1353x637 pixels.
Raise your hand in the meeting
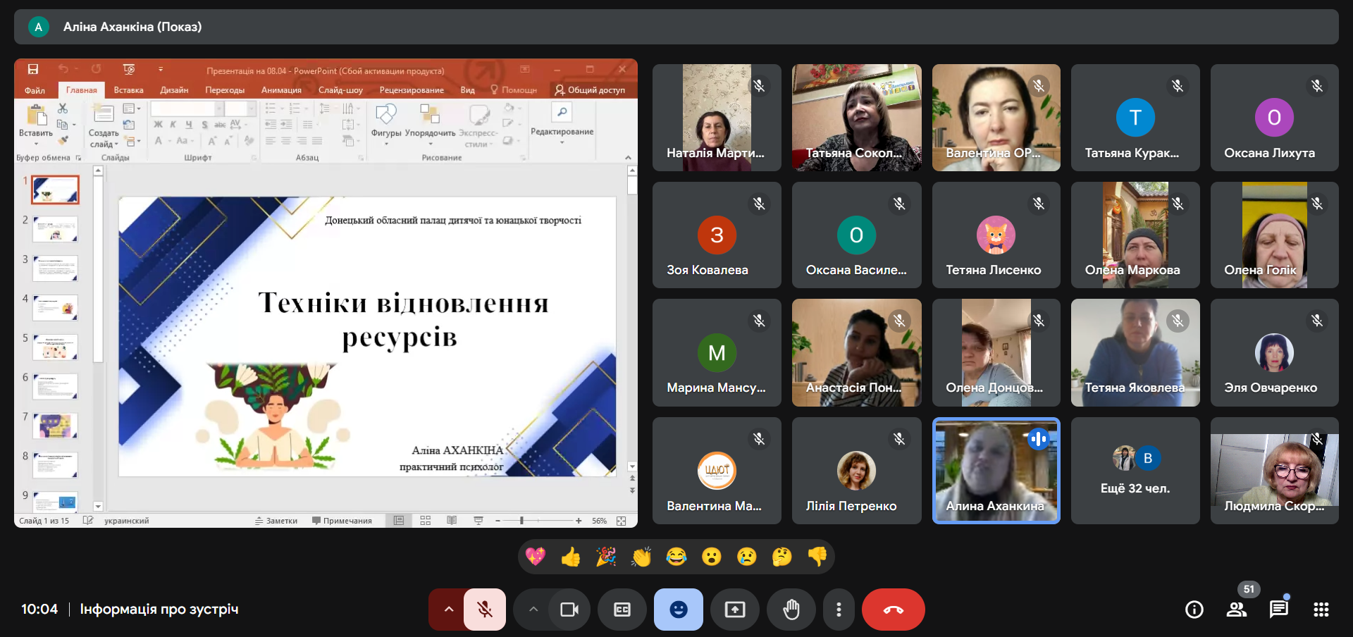coord(791,610)
